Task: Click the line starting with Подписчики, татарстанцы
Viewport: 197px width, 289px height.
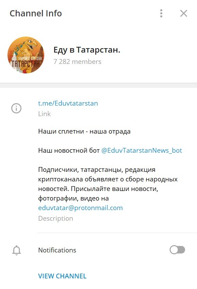Action: click(97, 169)
